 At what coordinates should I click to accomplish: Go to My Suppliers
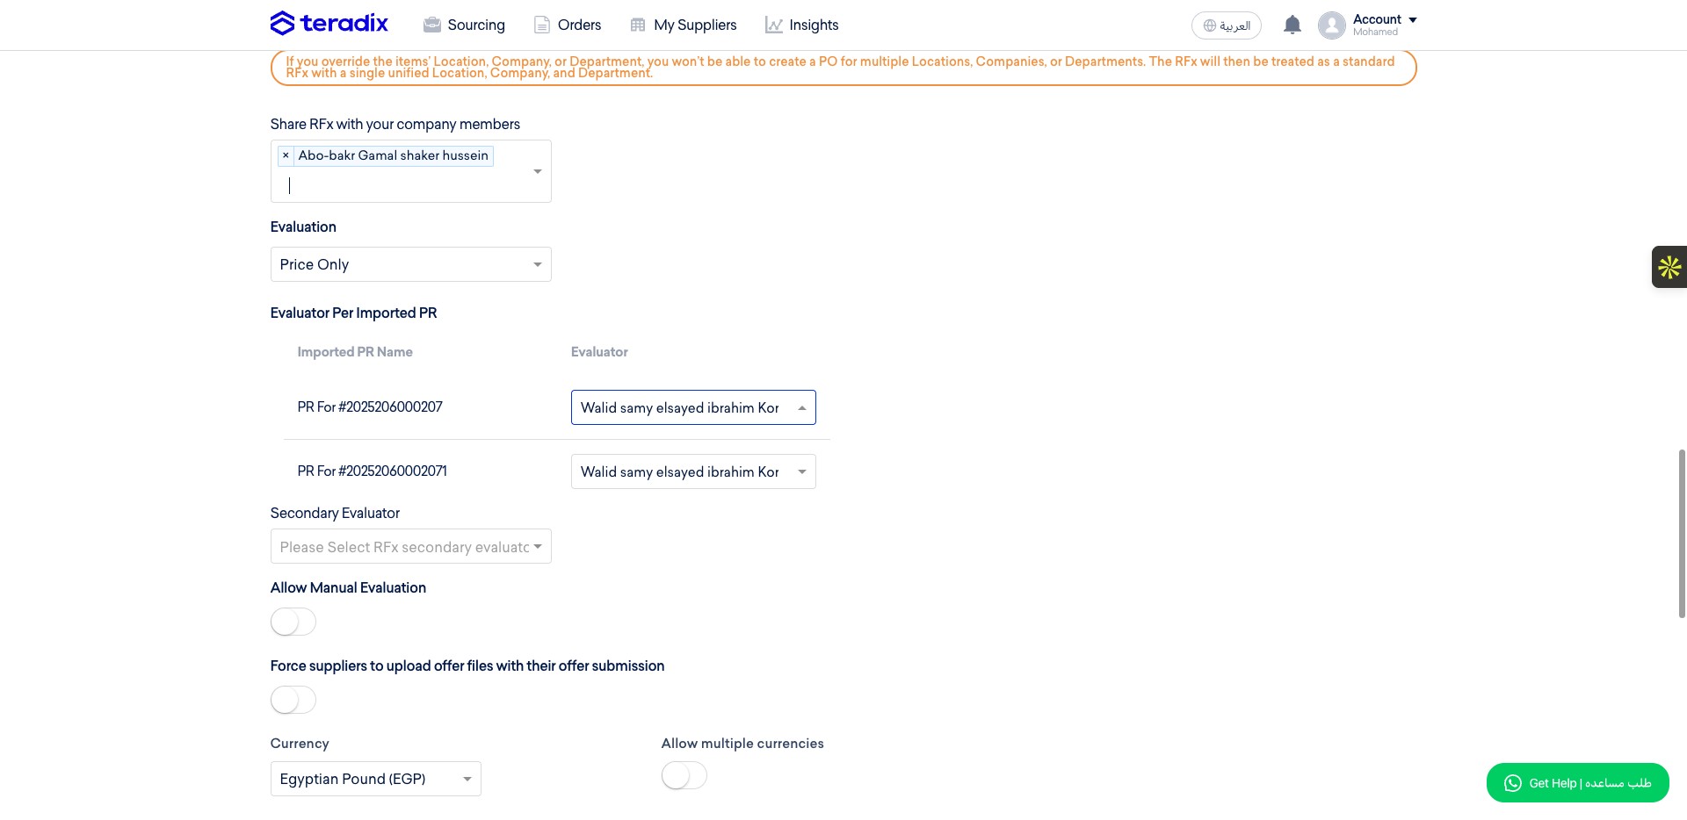684,25
